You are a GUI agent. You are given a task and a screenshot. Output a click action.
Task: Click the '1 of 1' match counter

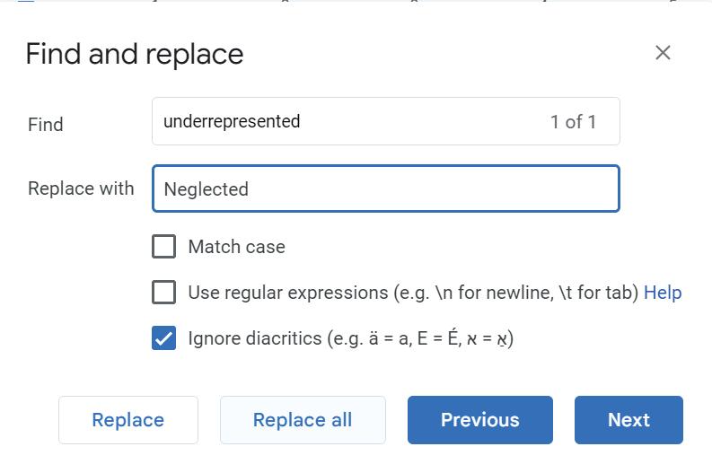573,122
